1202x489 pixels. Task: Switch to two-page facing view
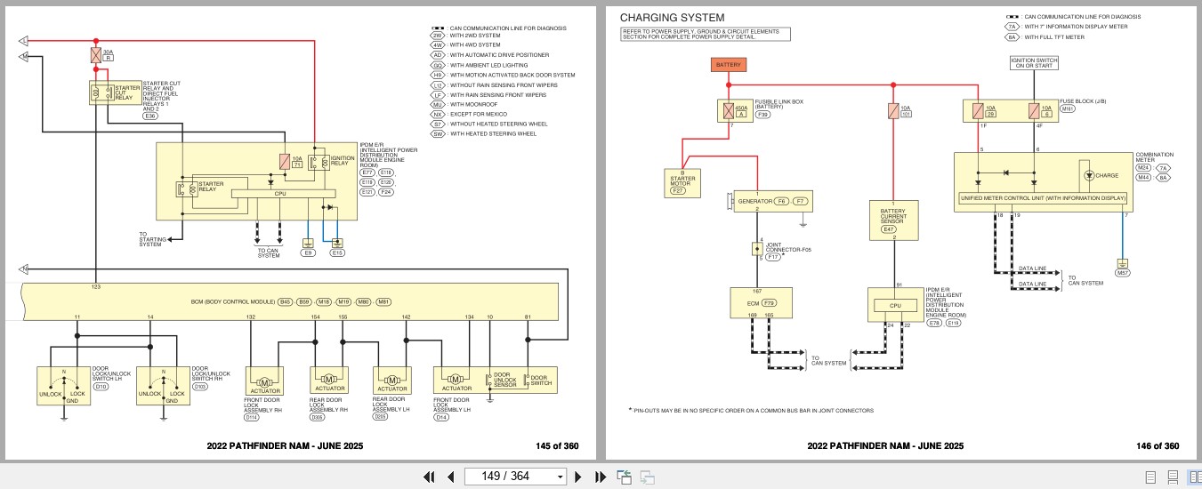(x=1194, y=477)
